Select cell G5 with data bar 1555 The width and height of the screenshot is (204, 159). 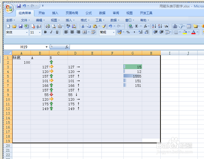click(133, 76)
